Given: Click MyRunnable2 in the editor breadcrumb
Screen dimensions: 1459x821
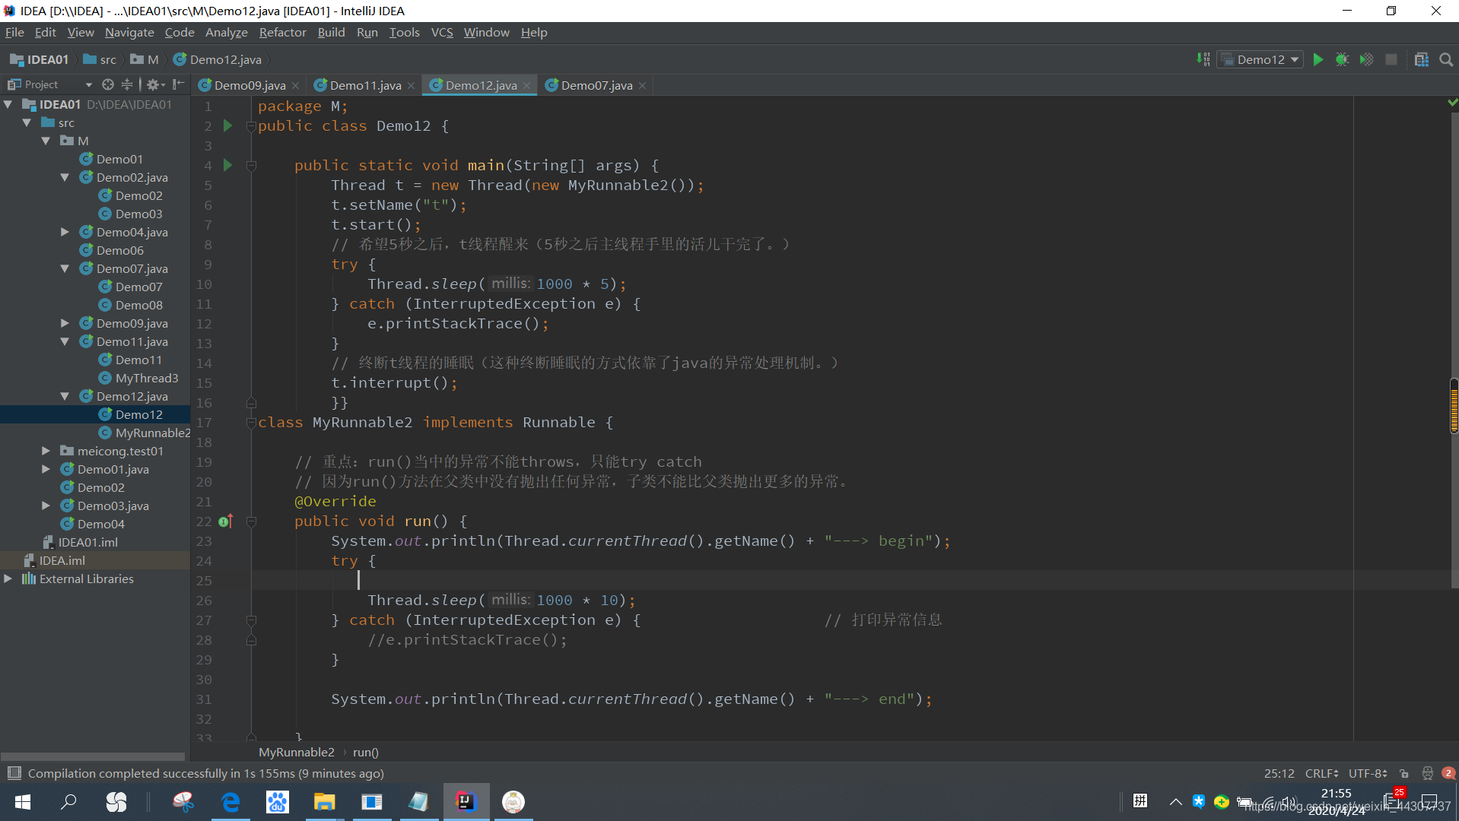Looking at the screenshot, I should 297,752.
